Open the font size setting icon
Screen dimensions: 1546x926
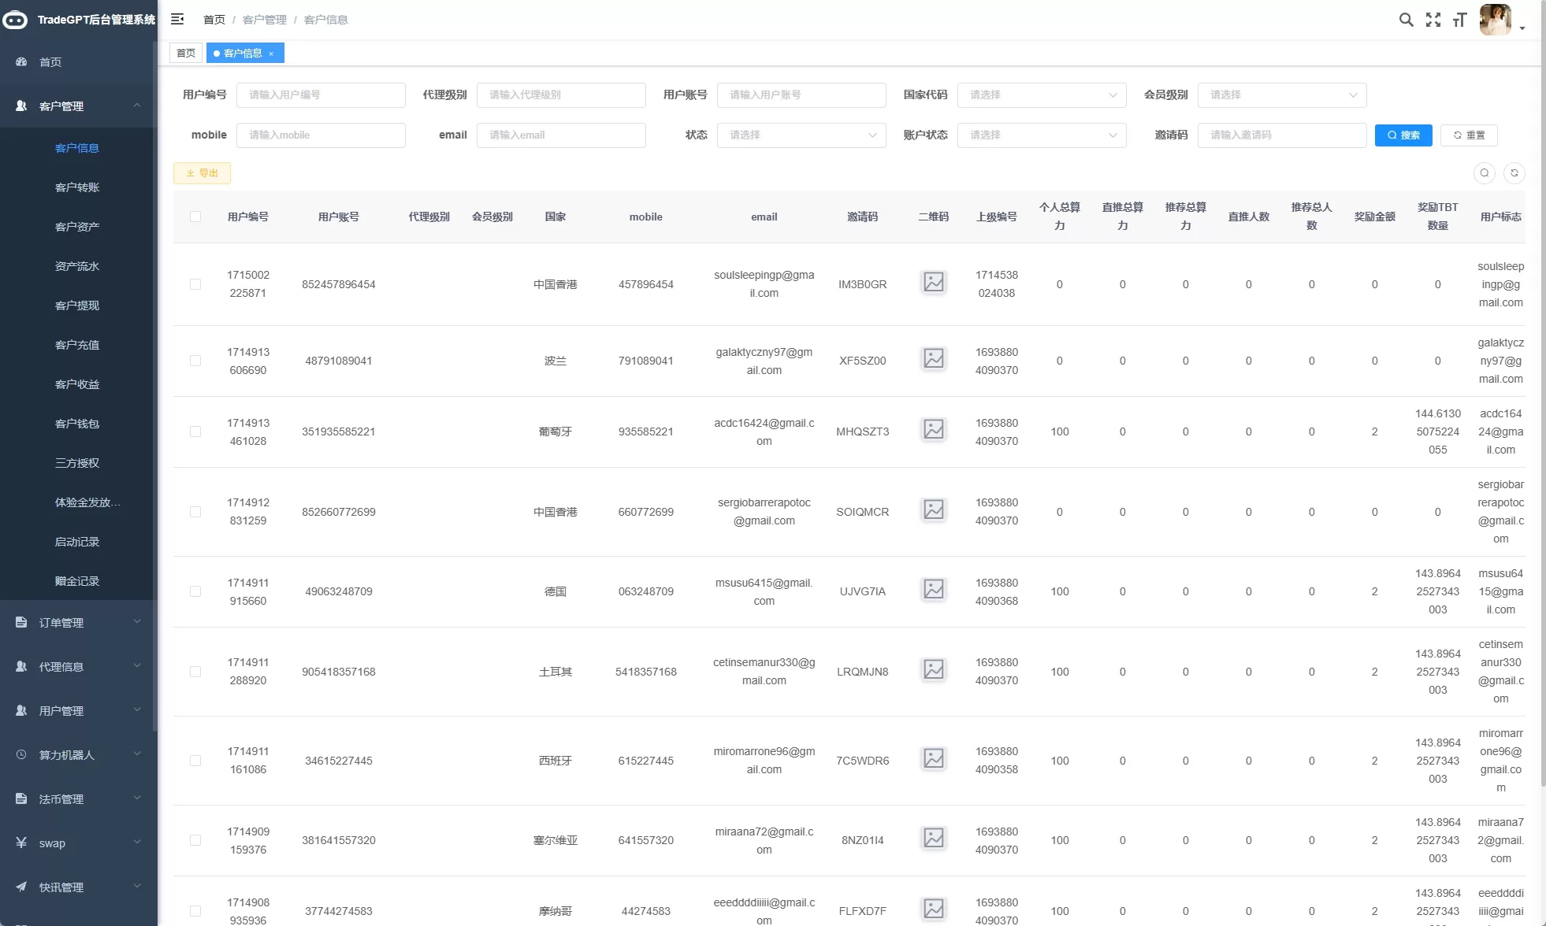1459,20
